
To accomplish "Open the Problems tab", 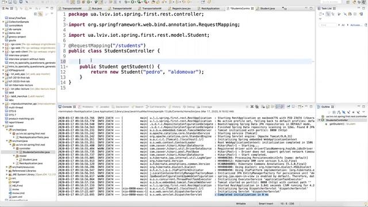I will 86,107.
